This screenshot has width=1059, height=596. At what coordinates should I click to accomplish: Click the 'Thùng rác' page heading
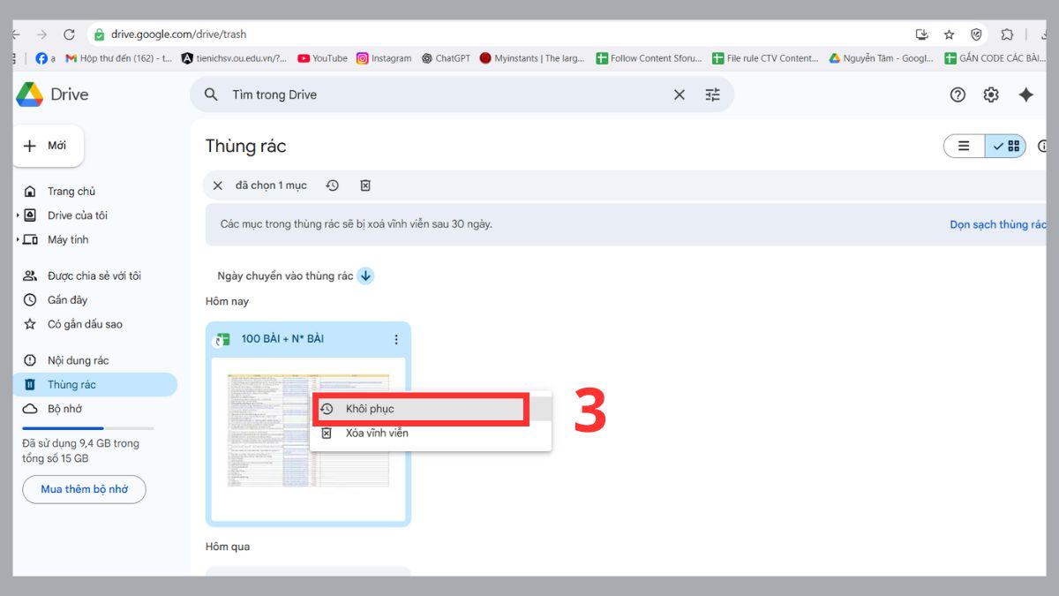[x=246, y=147]
